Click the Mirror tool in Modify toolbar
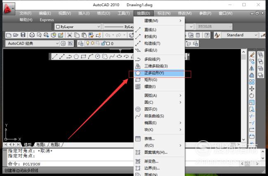 (x=252, y=68)
